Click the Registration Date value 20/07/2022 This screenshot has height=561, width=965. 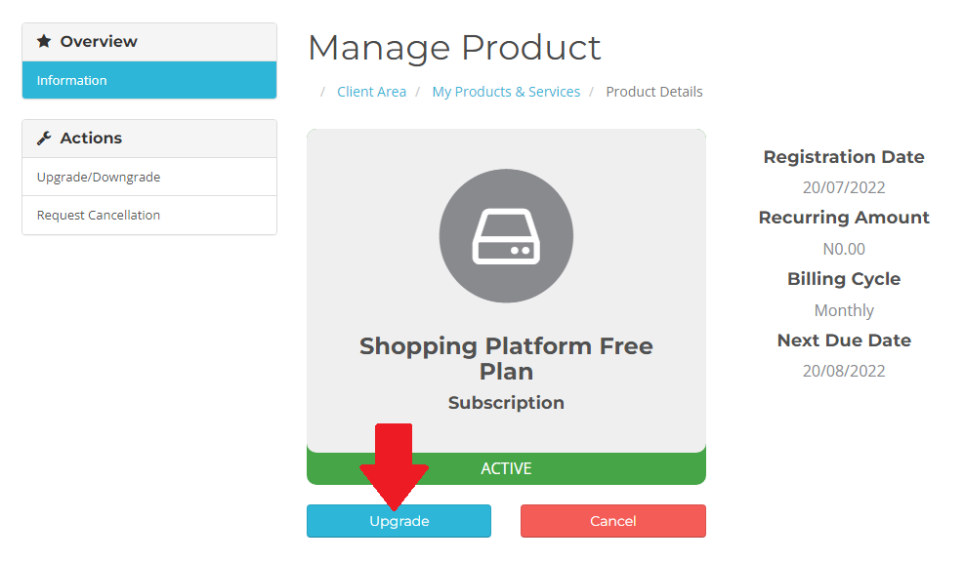(844, 187)
